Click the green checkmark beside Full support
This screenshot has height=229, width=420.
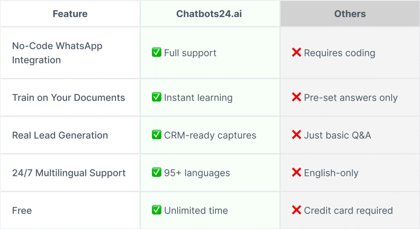156,52
